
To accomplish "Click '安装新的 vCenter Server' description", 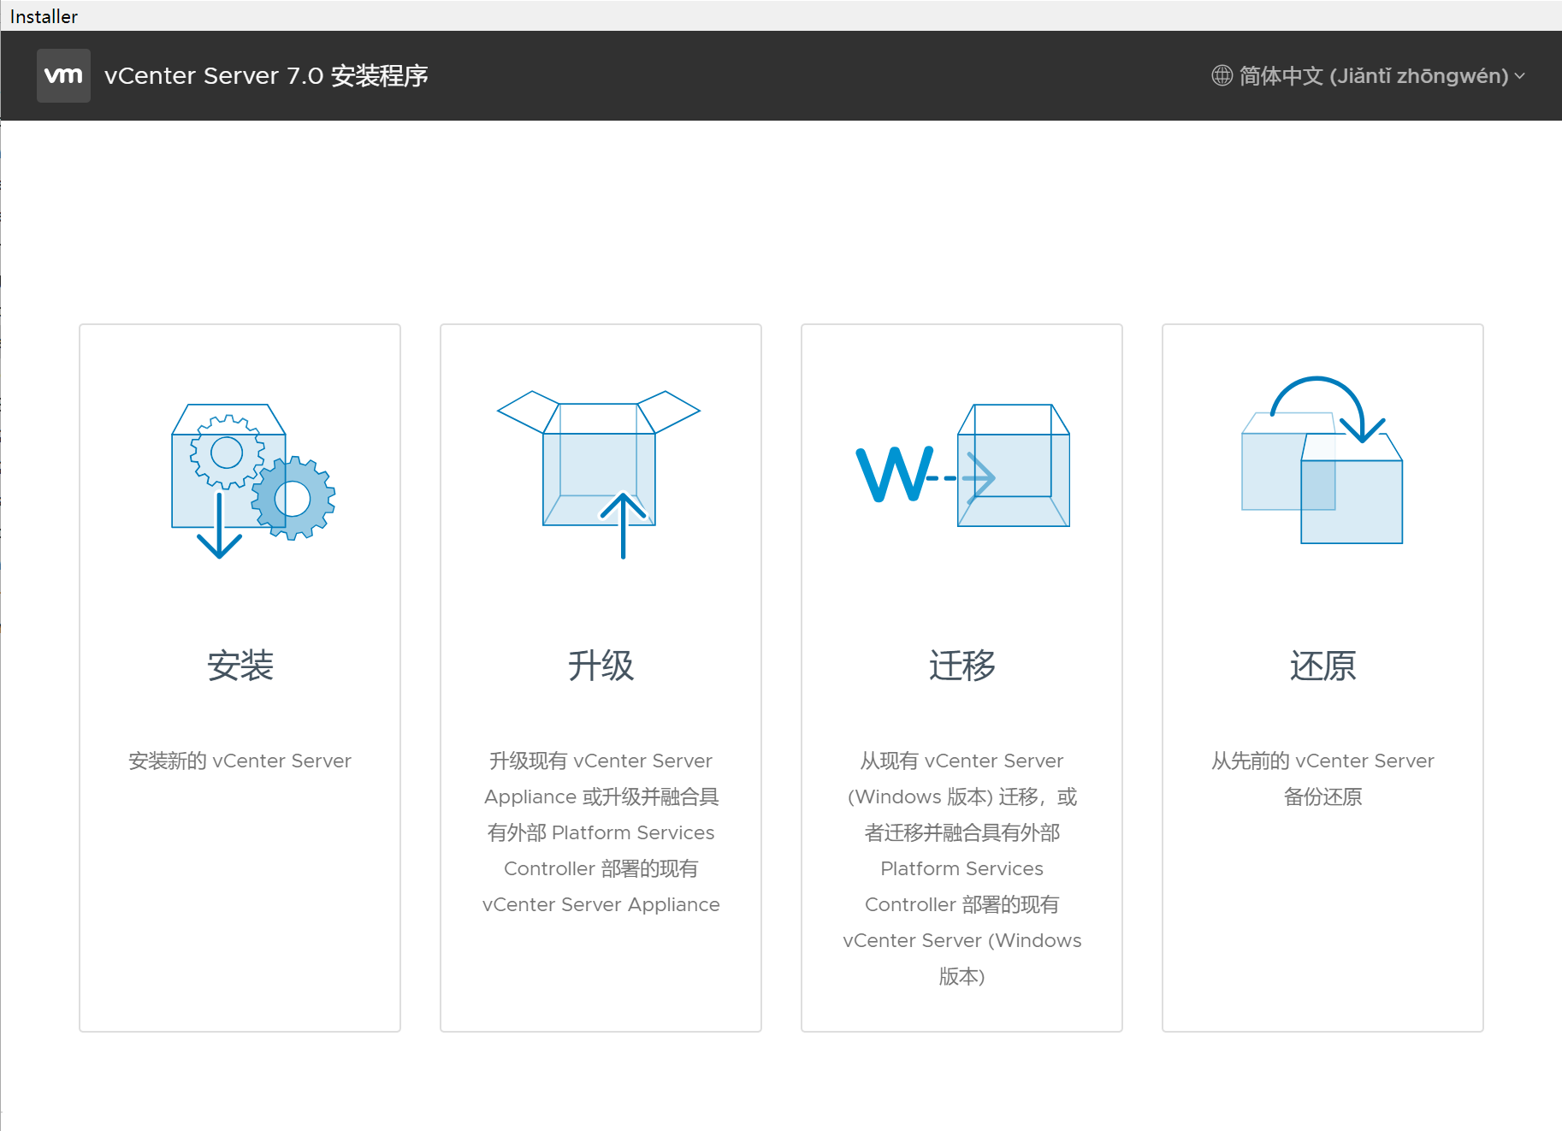I will (240, 761).
